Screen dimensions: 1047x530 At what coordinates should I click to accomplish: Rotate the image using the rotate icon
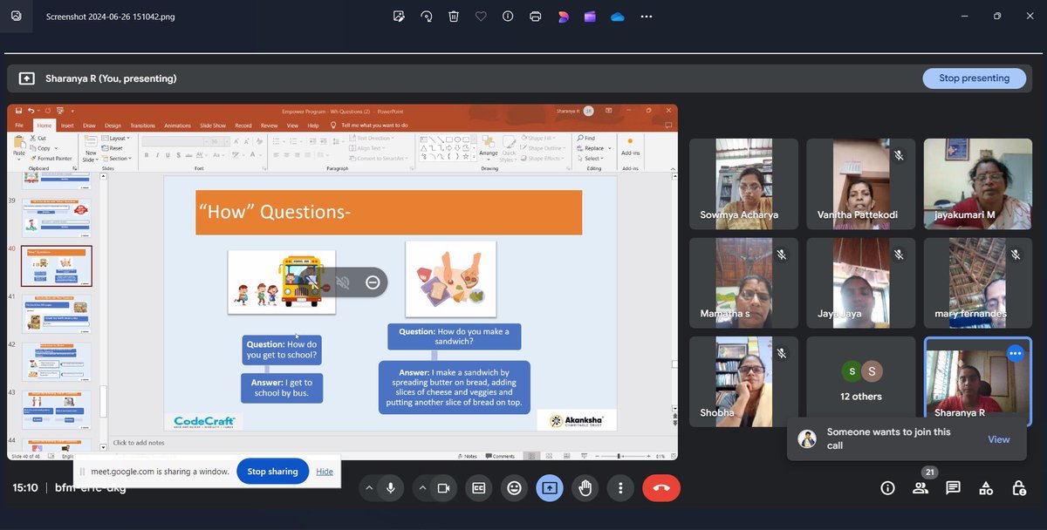[427, 16]
